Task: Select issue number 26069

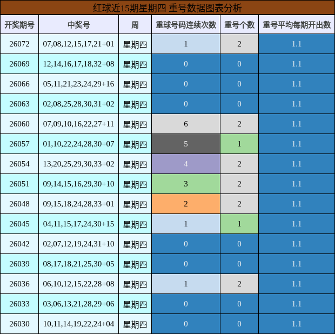Action: [19, 64]
